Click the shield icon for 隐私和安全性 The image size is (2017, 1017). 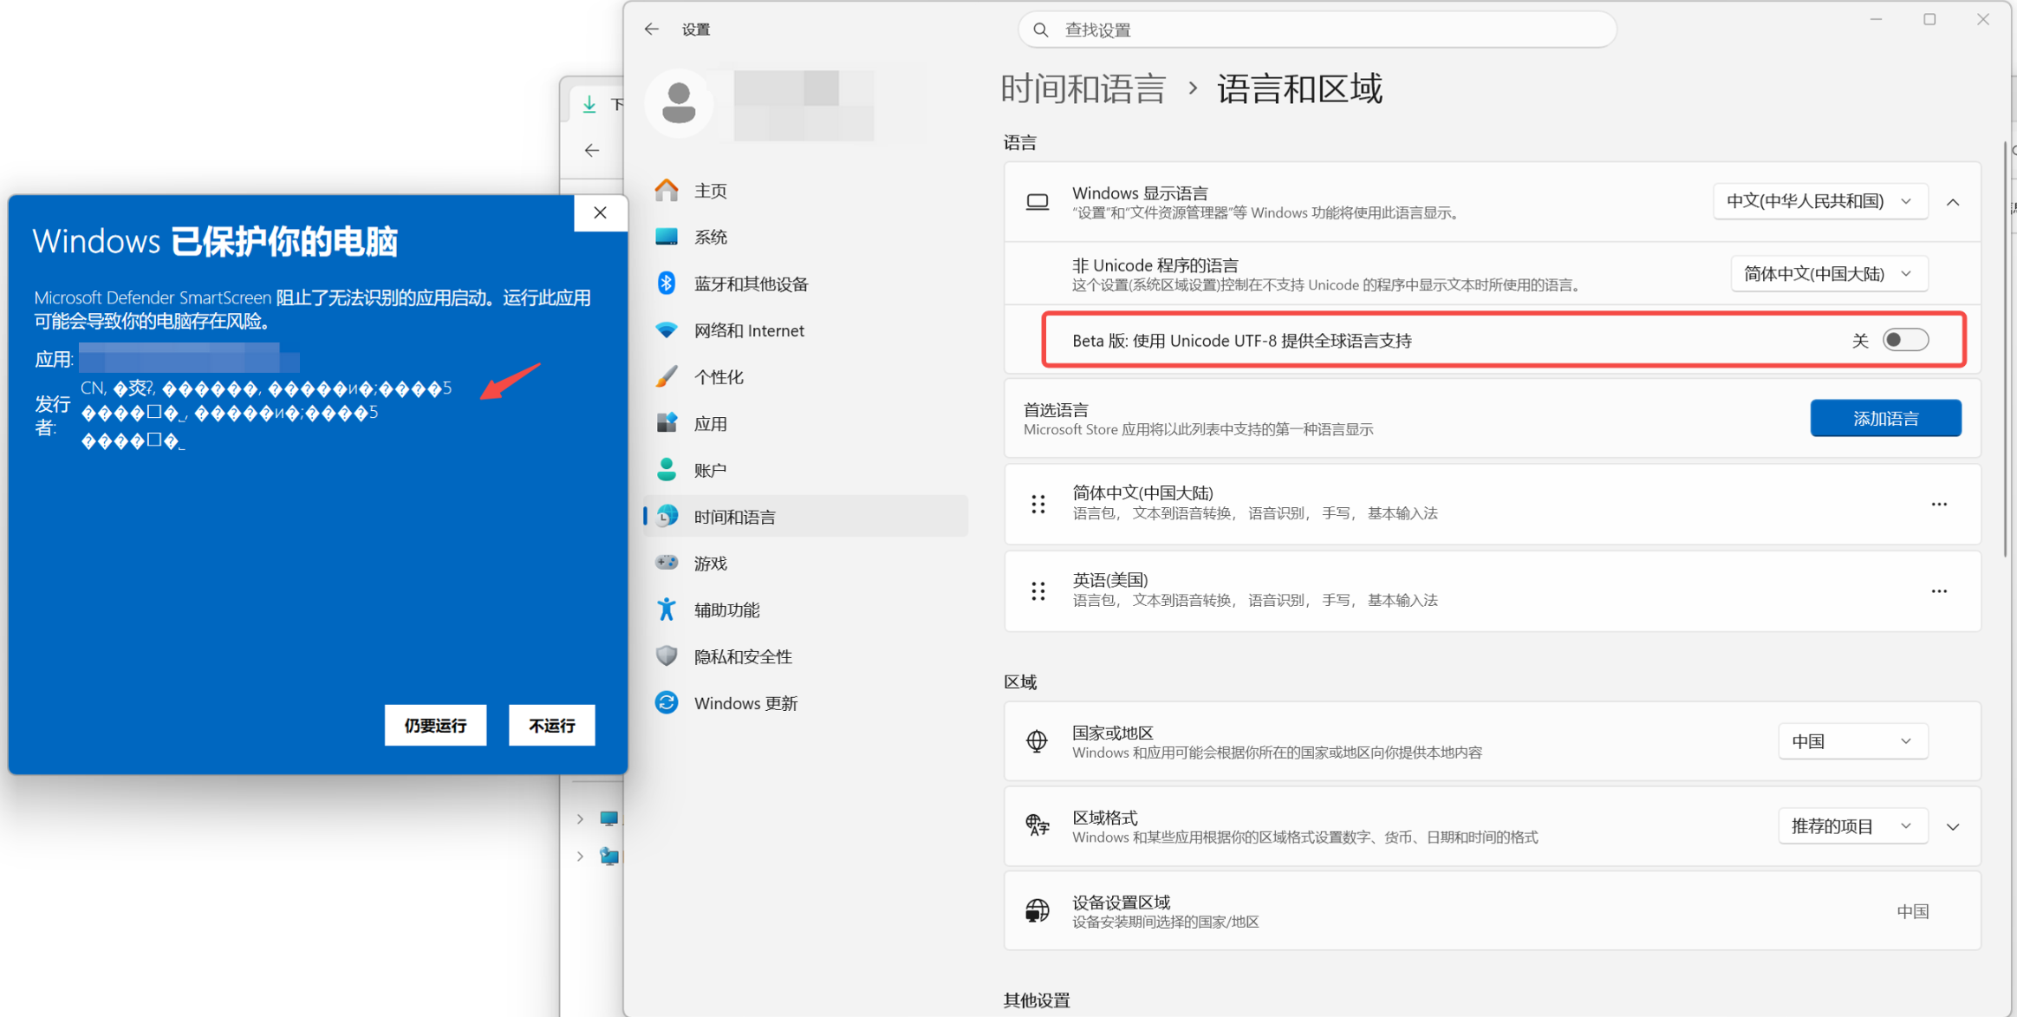point(667,656)
